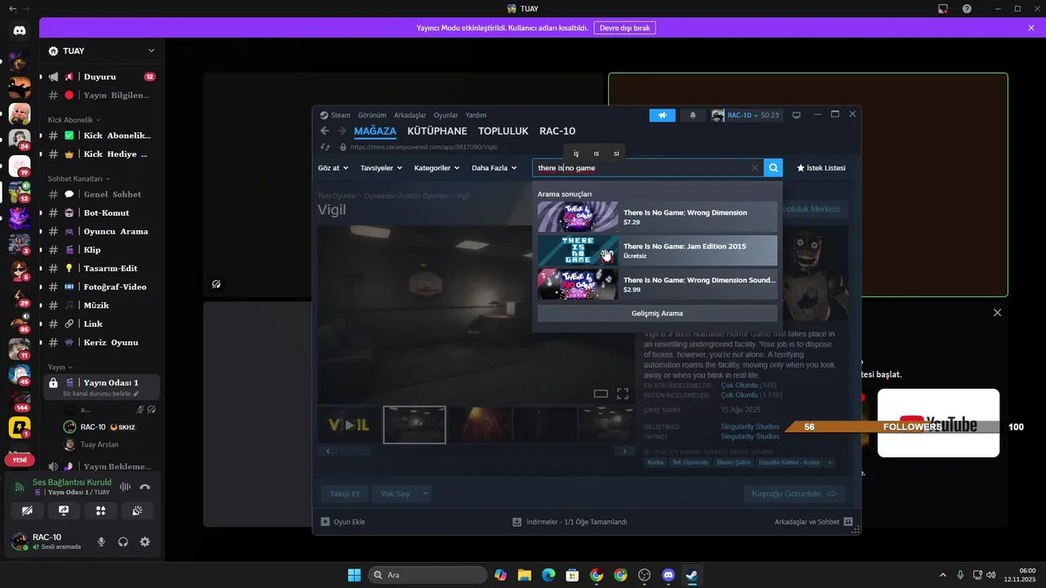The height and width of the screenshot is (588, 1046).
Task: Switch to the TOPLULUK tab
Action: click(x=503, y=131)
